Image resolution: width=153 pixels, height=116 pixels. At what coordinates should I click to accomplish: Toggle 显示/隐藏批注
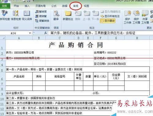pyautogui.click(x=110, y=12)
